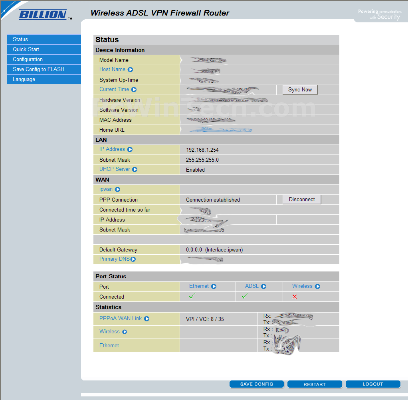Viewport: 408px width, 400px height.
Task: Click the System Up-Time label
Action: coord(119,80)
